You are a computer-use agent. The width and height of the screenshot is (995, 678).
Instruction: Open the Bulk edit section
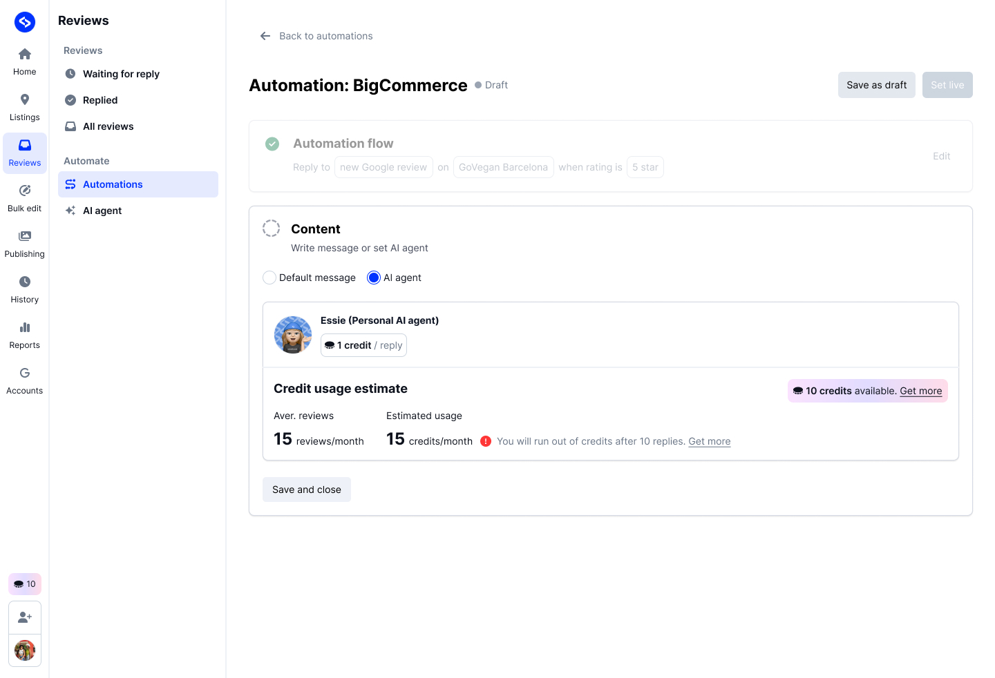pyautogui.click(x=25, y=198)
